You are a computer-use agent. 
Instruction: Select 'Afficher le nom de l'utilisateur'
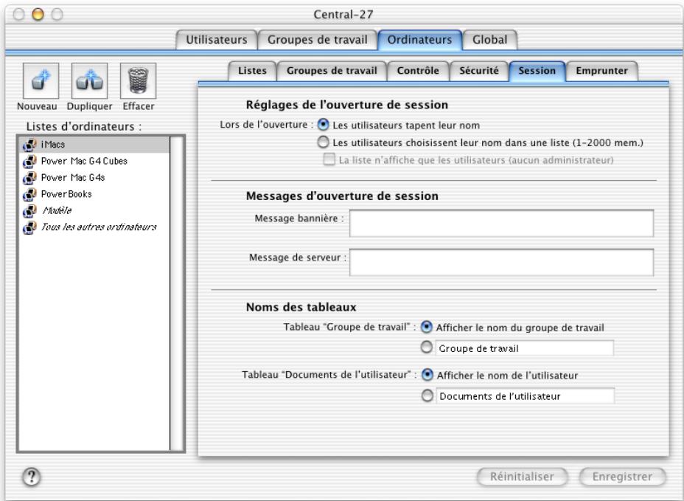427,374
